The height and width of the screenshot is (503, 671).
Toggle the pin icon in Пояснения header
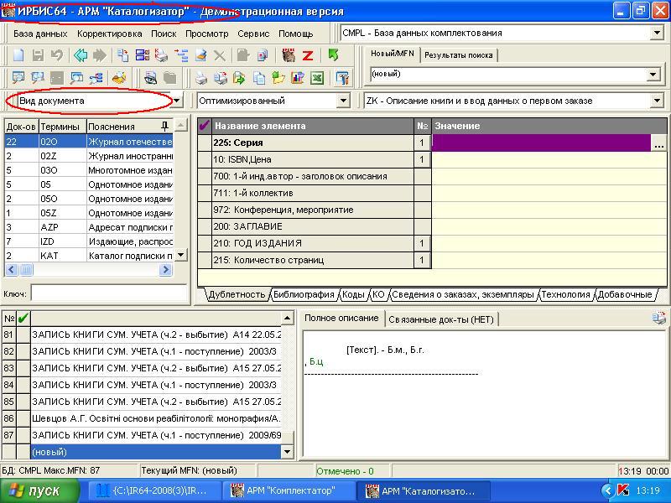[x=164, y=127]
